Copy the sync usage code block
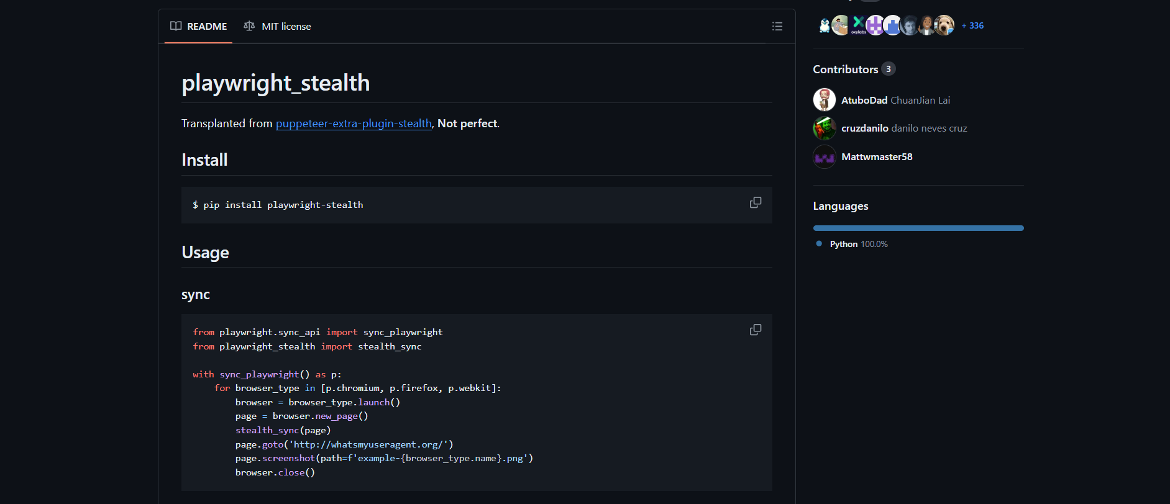Viewport: 1170px width, 504px height. tap(755, 330)
